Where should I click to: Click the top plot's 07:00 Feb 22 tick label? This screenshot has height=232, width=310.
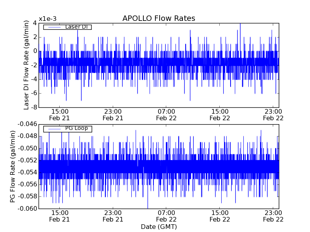pos(166,115)
